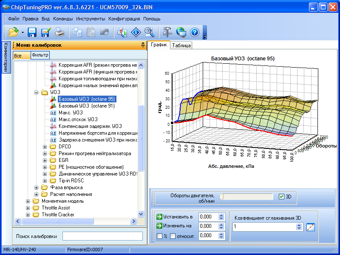The width and height of the screenshot is (340, 255).
Task: Check the относит. checkbox
Action: click(173, 236)
